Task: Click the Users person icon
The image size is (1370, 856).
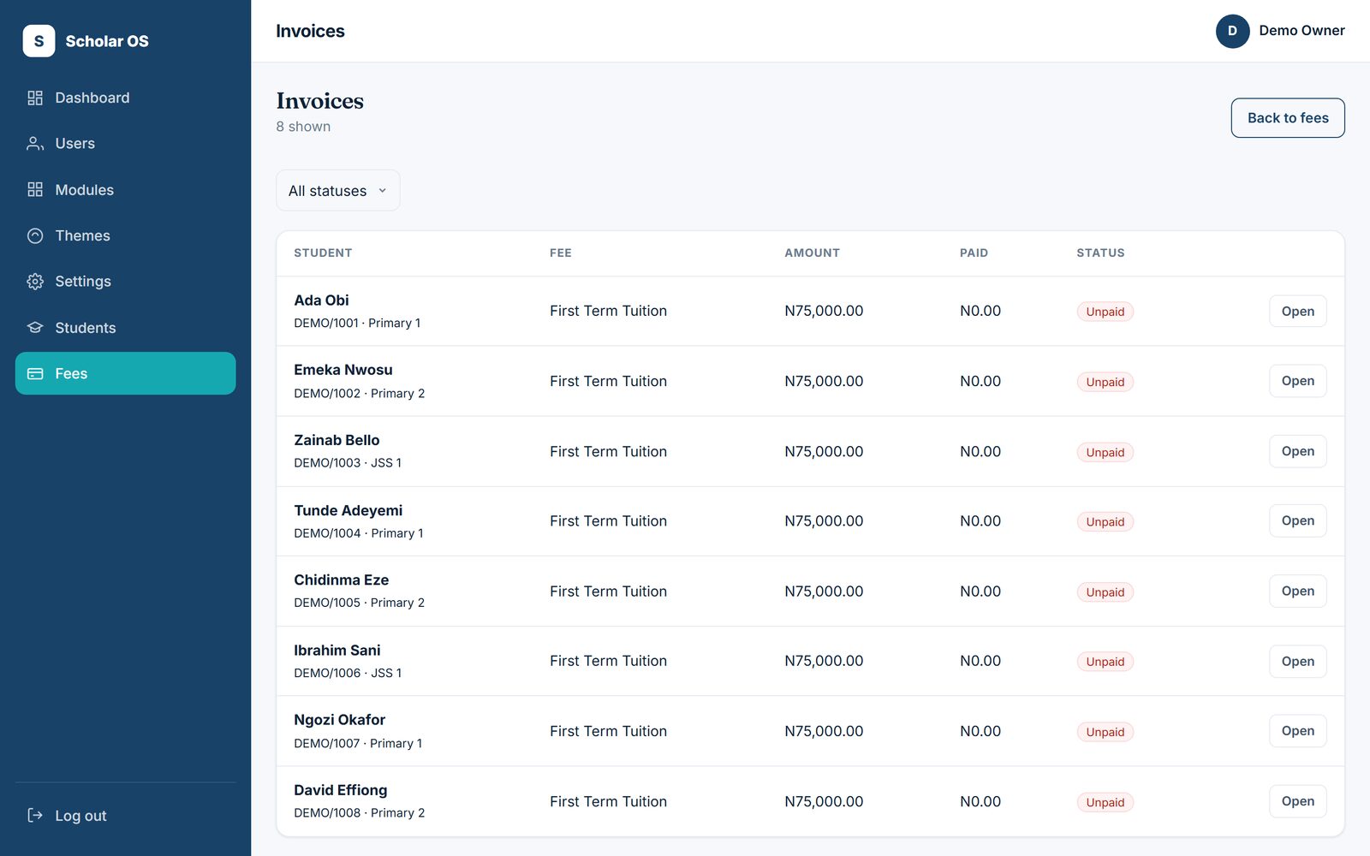Action: pyautogui.click(x=35, y=144)
